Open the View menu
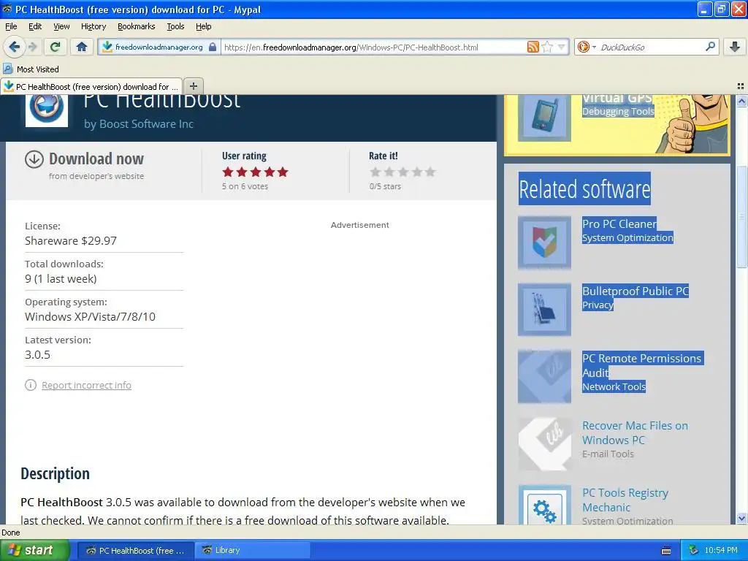This screenshot has width=748, height=561. 61,26
